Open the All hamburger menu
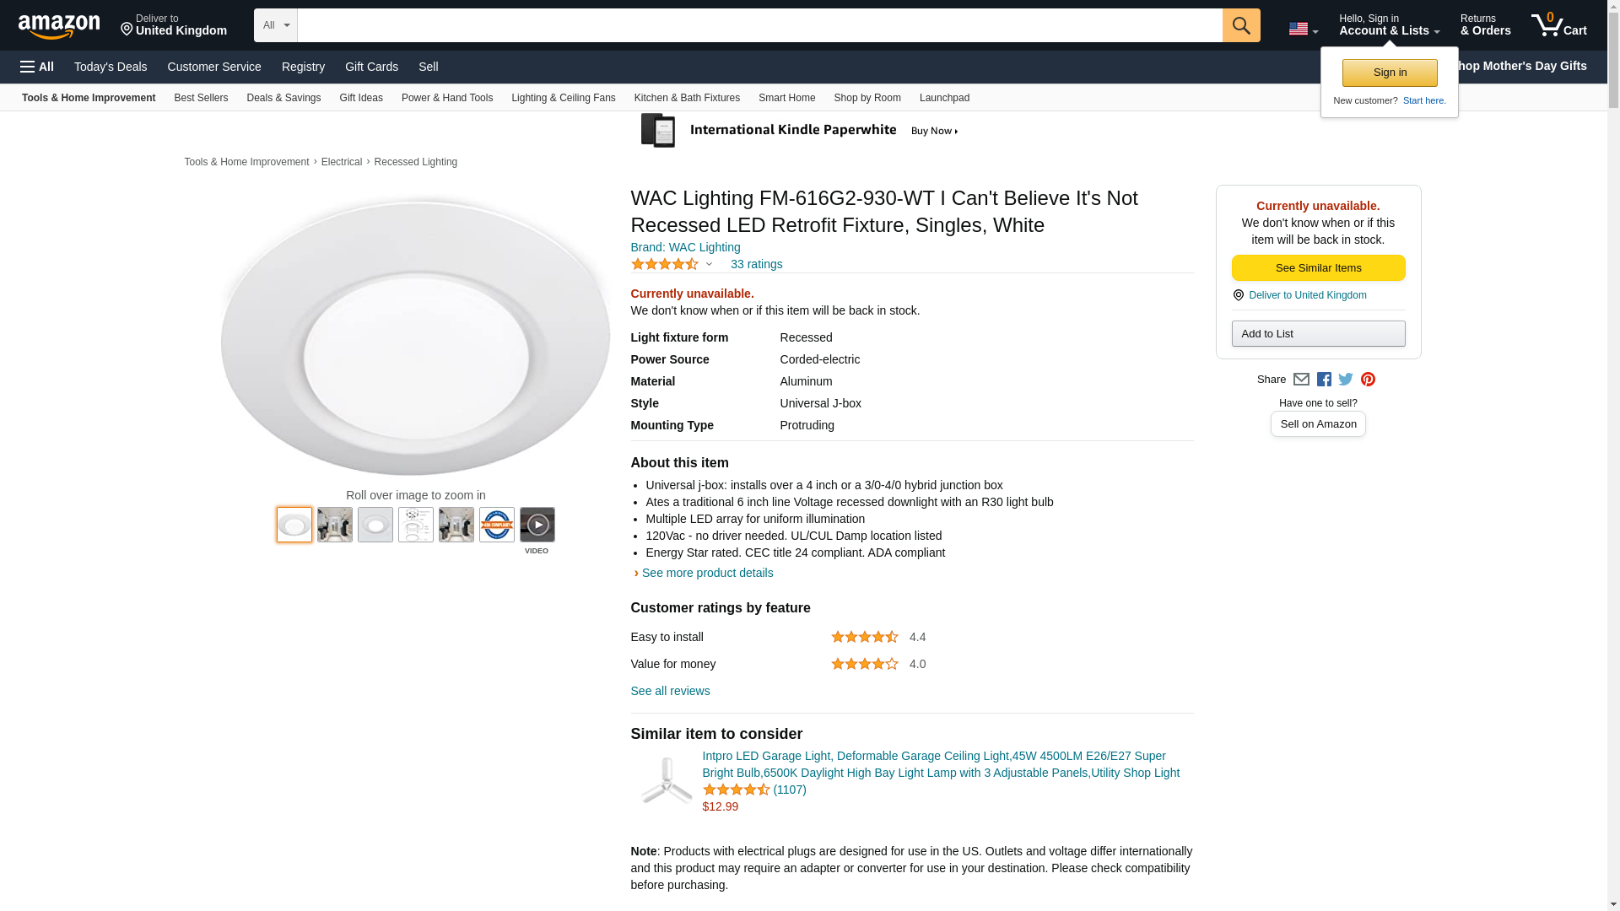 coord(37,67)
